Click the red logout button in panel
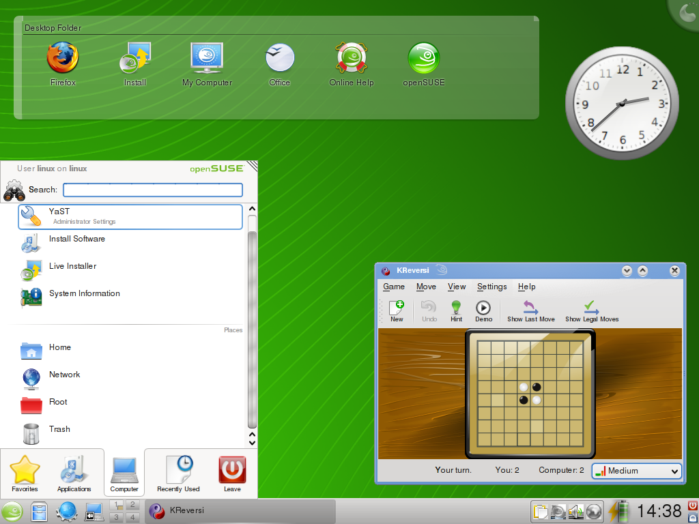Viewport: 699px width, 524px height. pyautogui.click(x=692, y=506)
